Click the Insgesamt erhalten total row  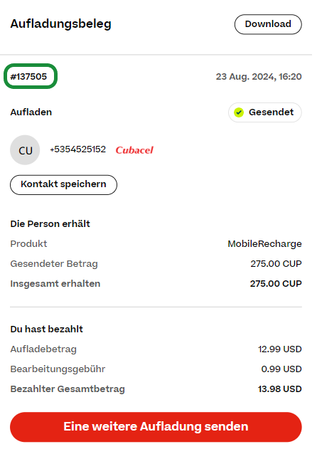[156, 284]
